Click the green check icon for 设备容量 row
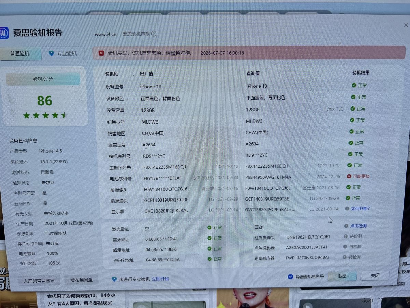 point(352,108)
